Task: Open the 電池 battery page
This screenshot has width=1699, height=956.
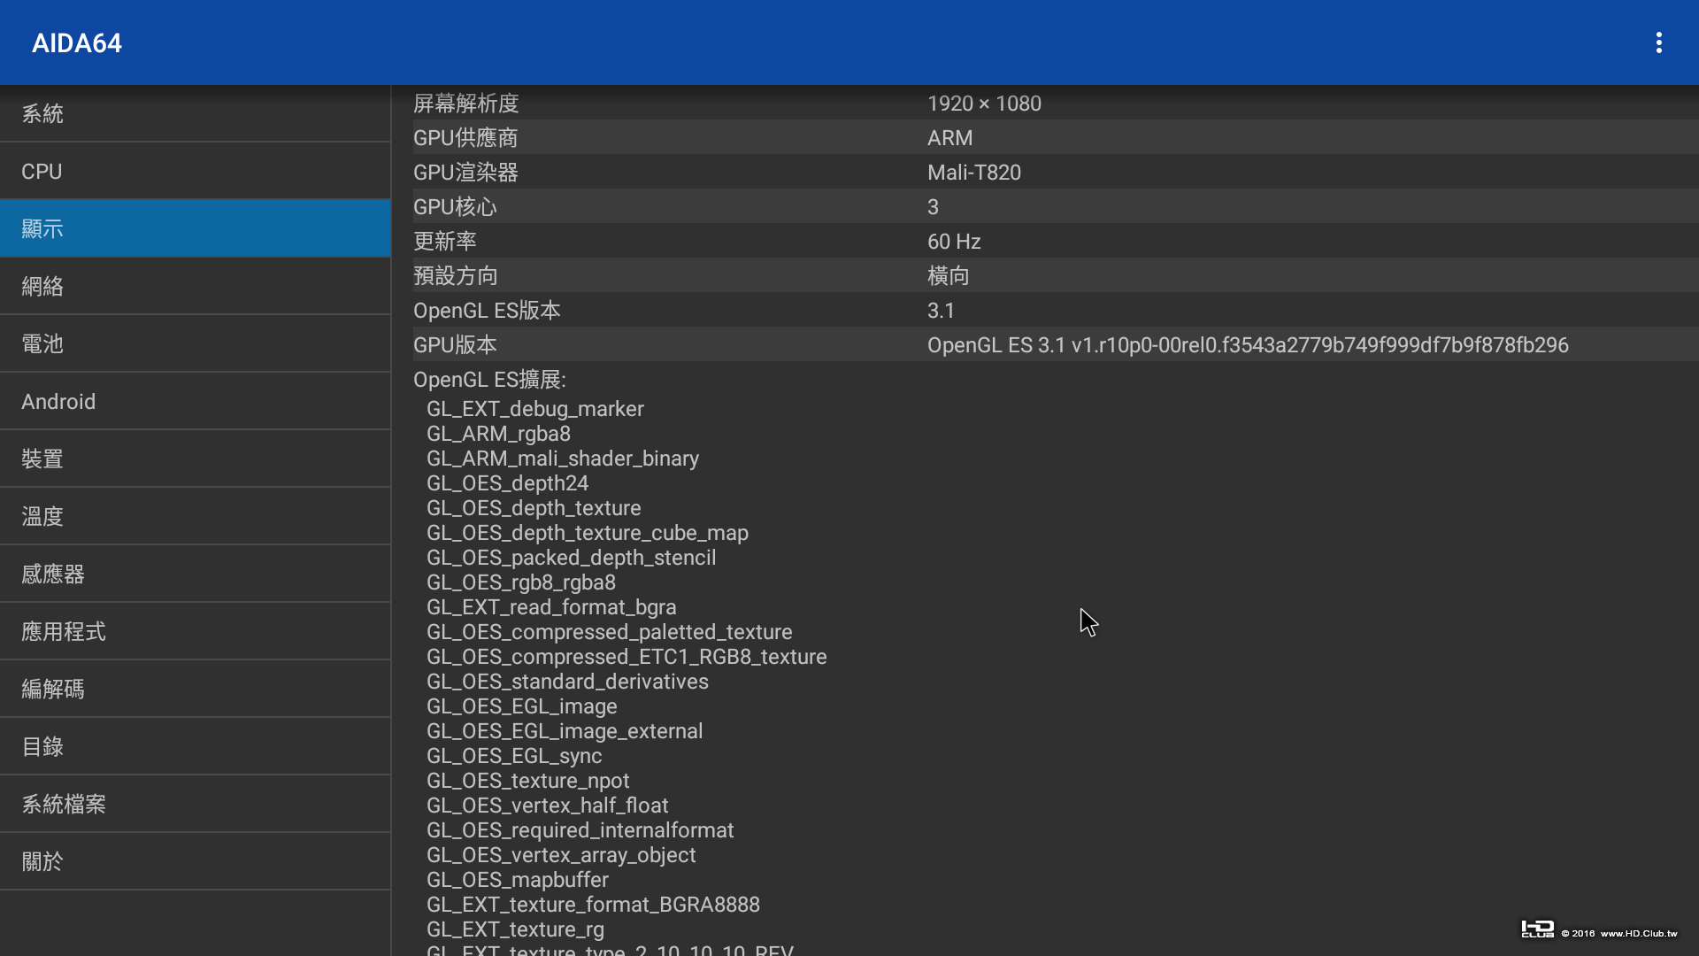Action: click(195, 343)
